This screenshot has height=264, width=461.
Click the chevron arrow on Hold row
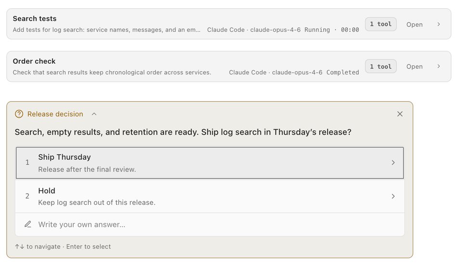[393, 196]
